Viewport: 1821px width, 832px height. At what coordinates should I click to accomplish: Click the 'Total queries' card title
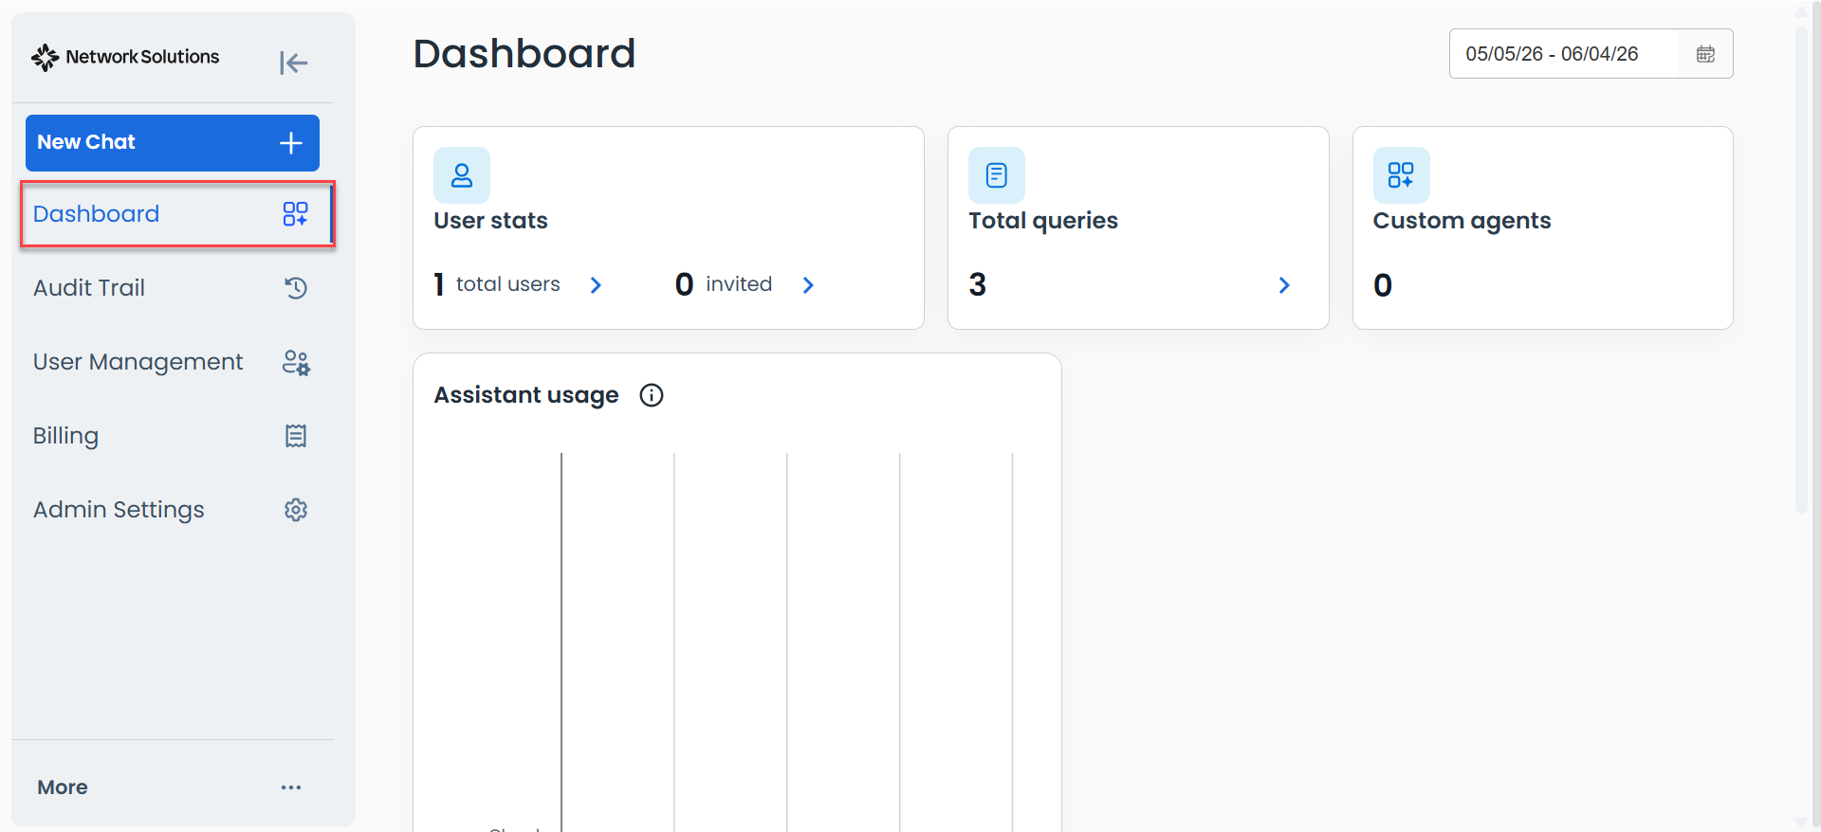pos(1043,221)
